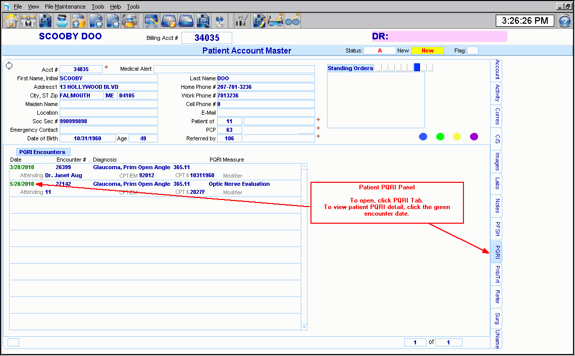Switch to the Notes side tab
Viewport: 575px width, 356px height.
point(497,206)
